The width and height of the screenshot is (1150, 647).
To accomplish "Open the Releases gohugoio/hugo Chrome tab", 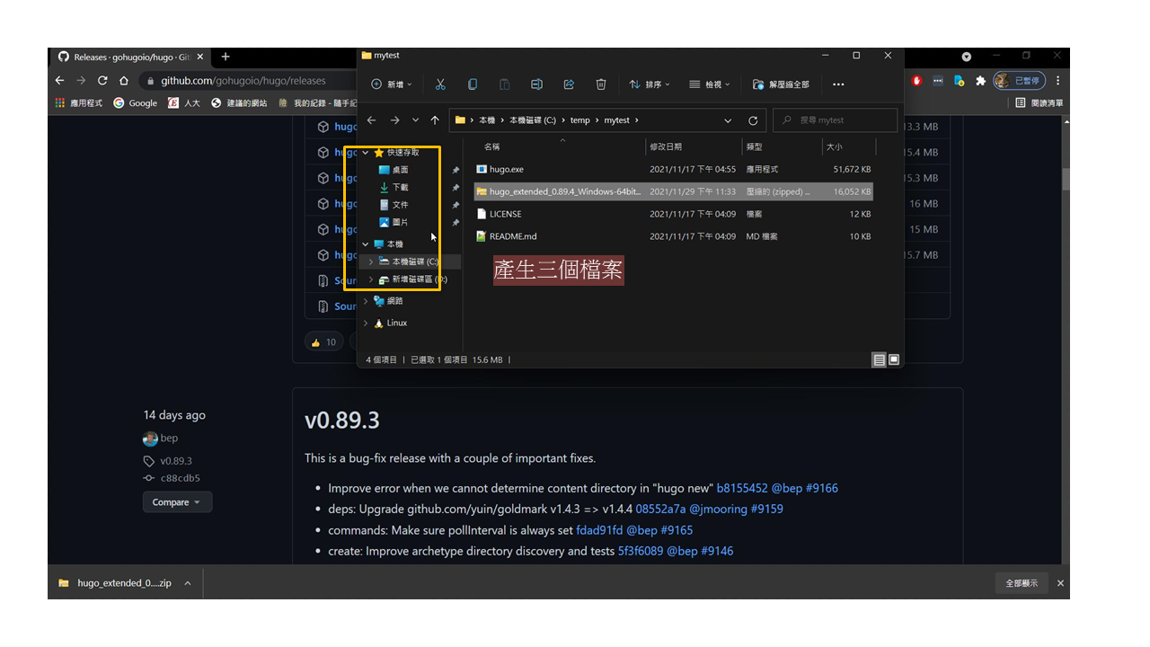I will 130,57.
